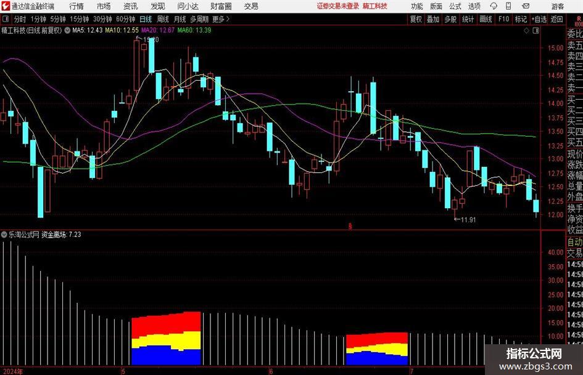Open the mobile phone icon
This screenshot has width=583, height=375.
coord(508,6)
